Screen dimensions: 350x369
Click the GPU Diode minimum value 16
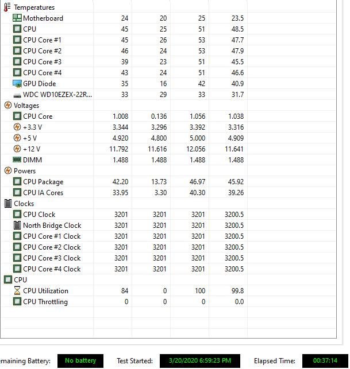coord(163,84)
